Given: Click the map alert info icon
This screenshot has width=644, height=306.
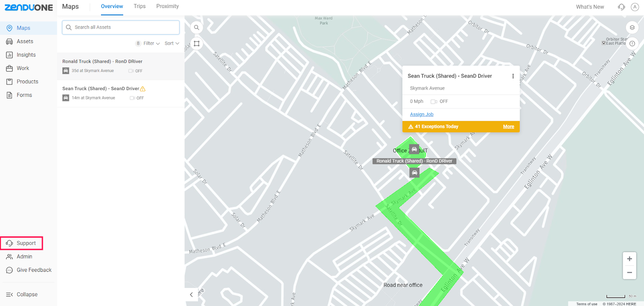Looking at the screenshot, I should pos(632,43).
